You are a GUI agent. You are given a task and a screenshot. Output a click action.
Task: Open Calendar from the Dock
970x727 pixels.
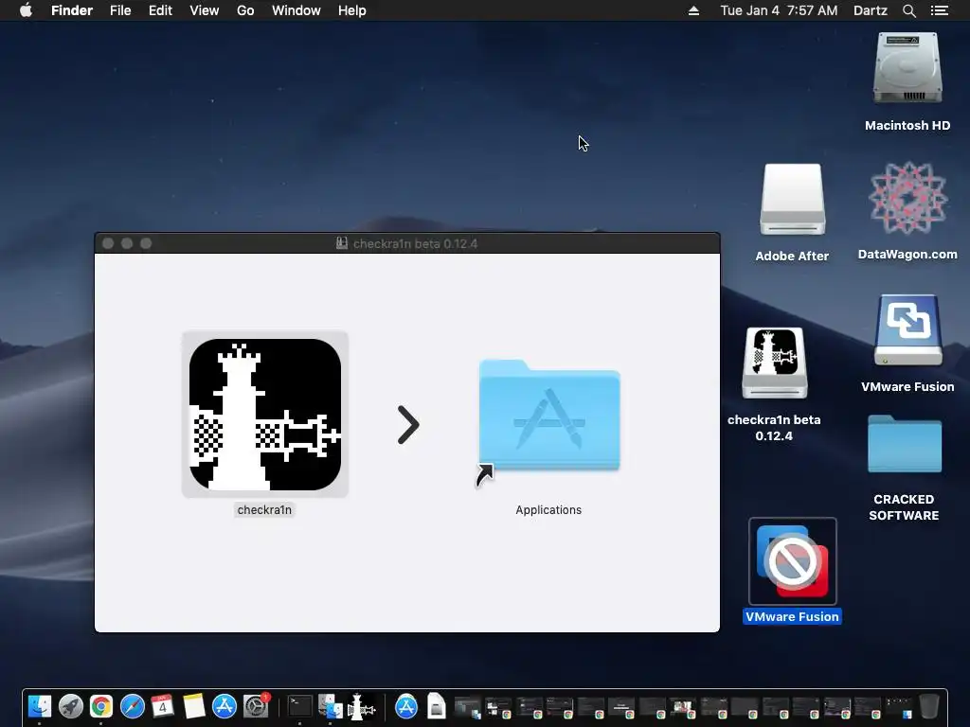(162, 706)
